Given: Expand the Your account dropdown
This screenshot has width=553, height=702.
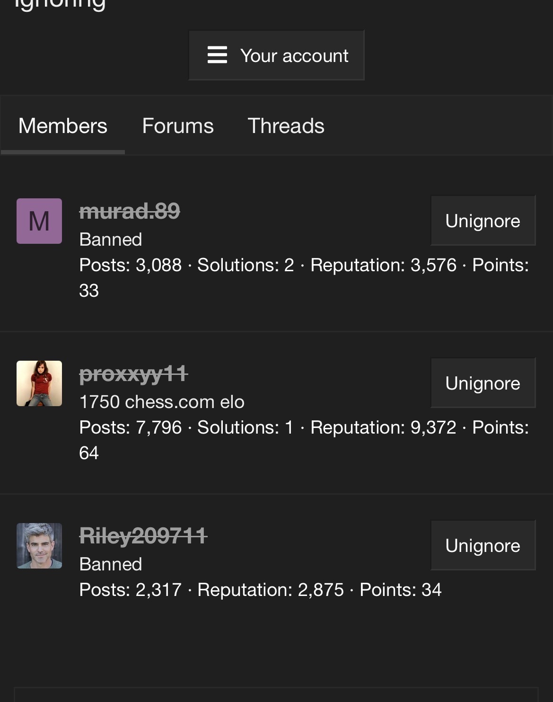Looking at the screenshot, I should (277, 55).
